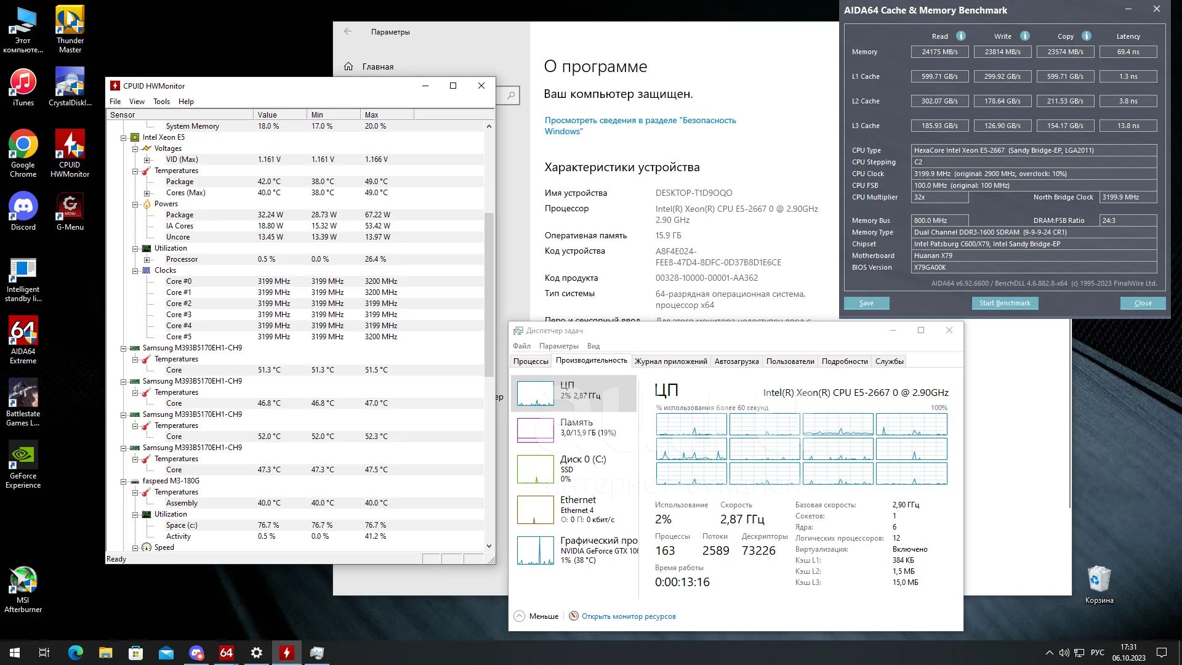Viewport: 1182px width, 665px height.
Task: Open Intelligent standby list desktop icon
Action: point(23,280)
